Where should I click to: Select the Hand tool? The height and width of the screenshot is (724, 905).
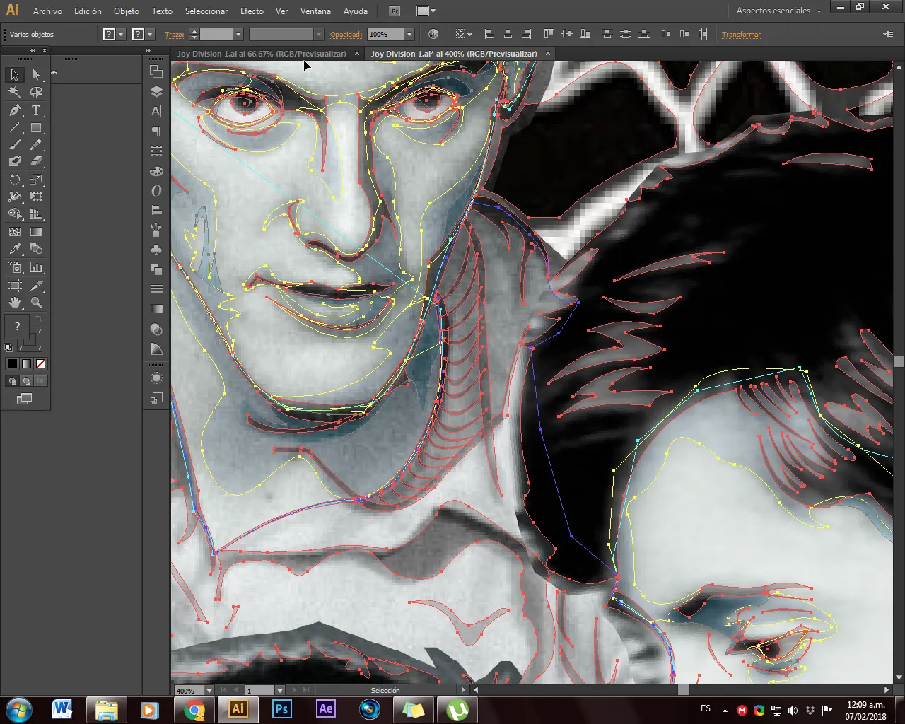coord(15,303)
